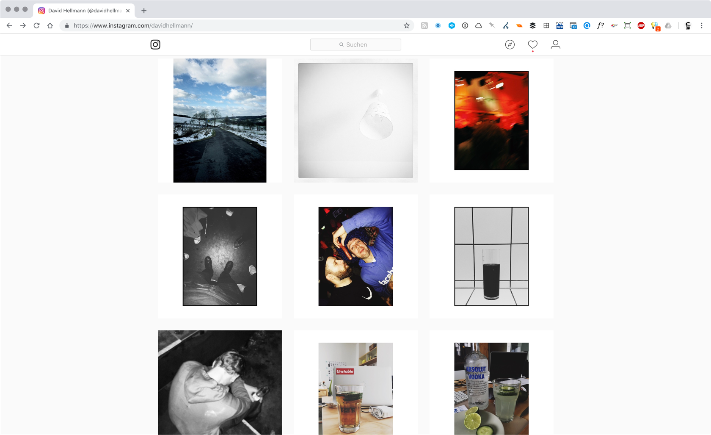Open the black-and-white shoes on floor photo
The width and height of the screenshot is (711, 435).
point(220,256)
